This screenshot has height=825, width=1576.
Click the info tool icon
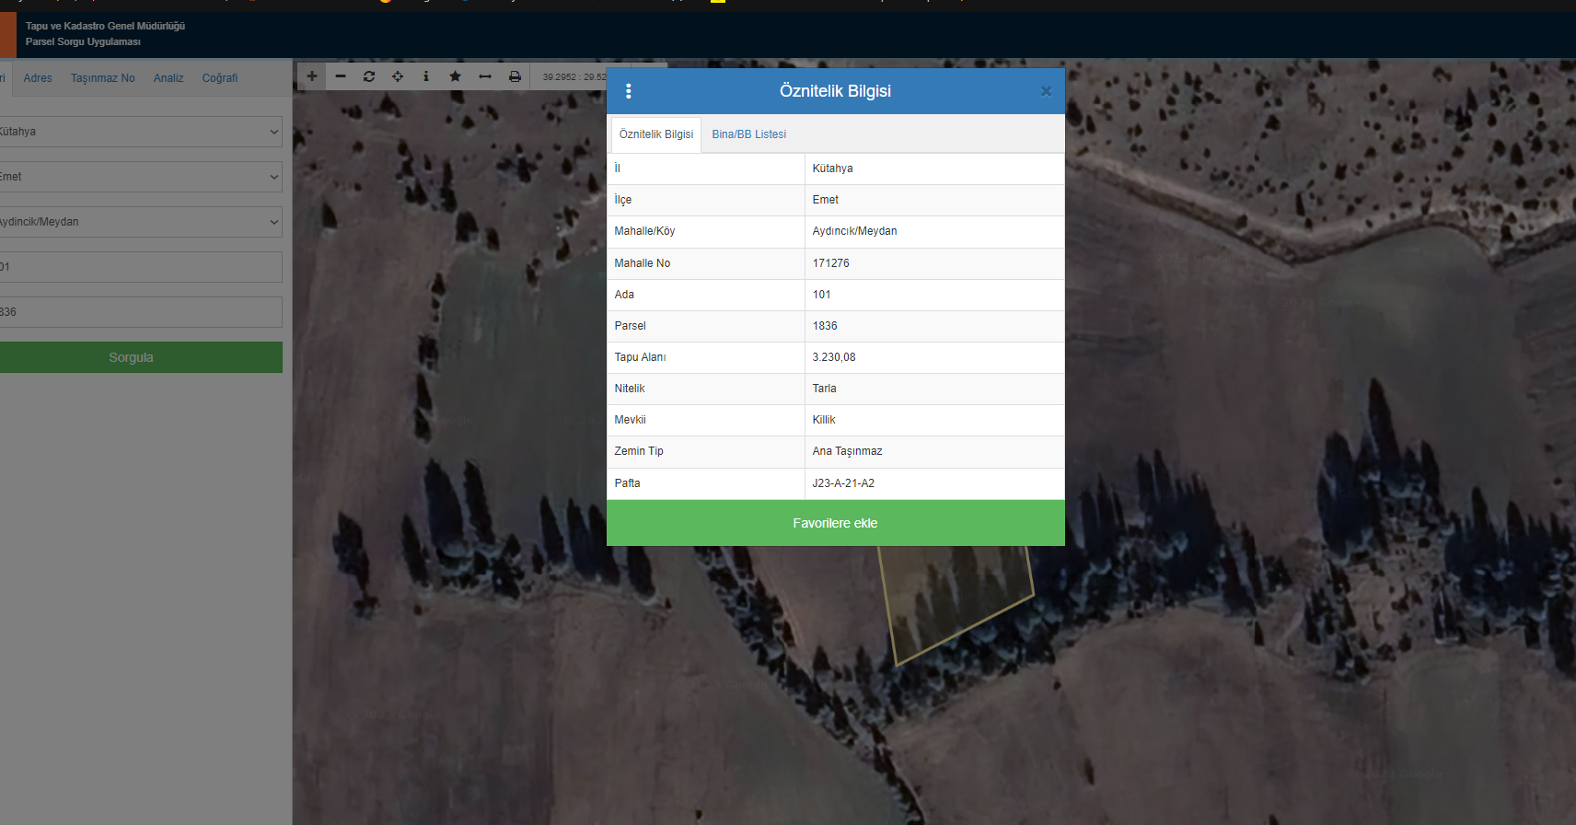426,76
